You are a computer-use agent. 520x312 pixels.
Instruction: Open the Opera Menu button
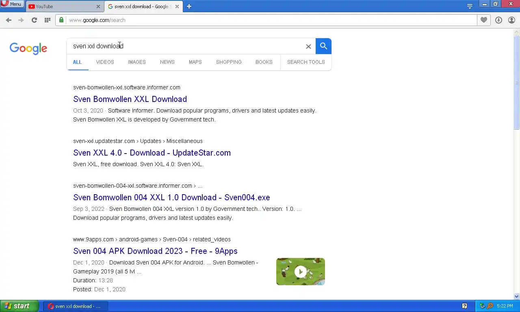[12, 4]
